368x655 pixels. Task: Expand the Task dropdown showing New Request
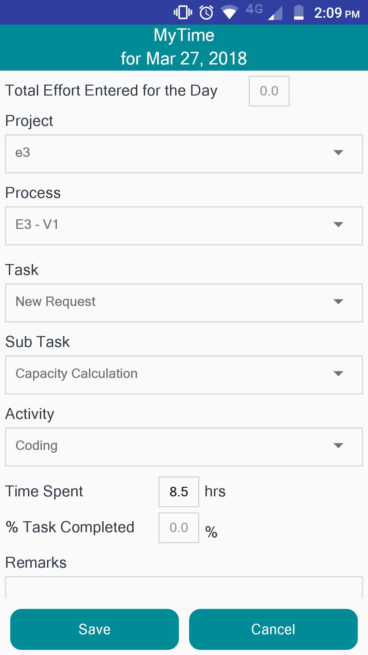tap(184, 303)
